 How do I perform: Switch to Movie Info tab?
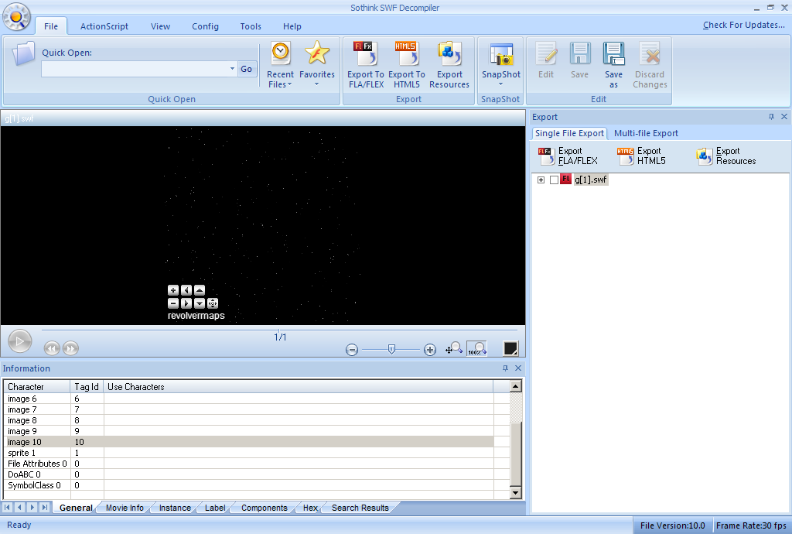click(x=125, y=508)
